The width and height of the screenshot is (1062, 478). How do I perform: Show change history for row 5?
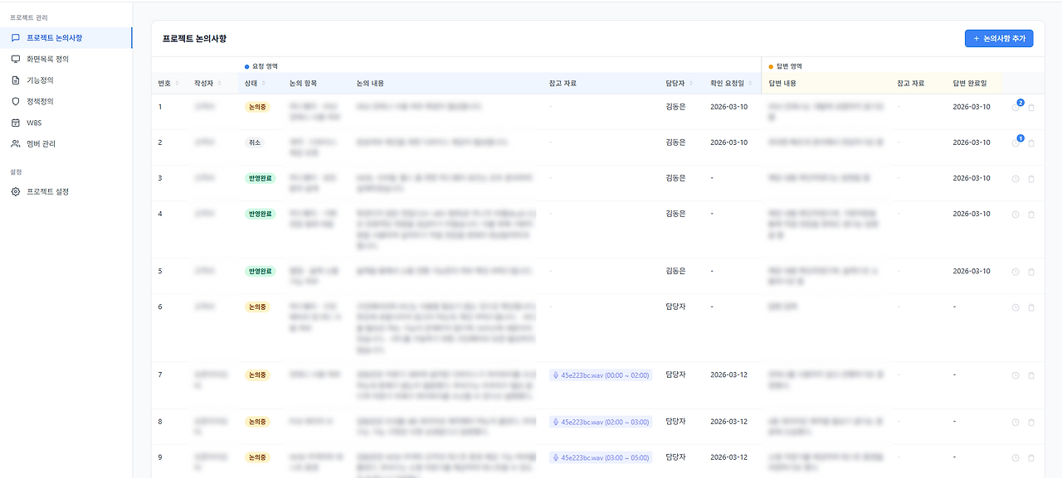coord(1016,271)
